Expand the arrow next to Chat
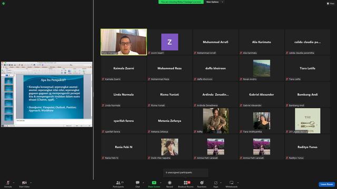This screenshot has height=189, width=337. [143, 183]
